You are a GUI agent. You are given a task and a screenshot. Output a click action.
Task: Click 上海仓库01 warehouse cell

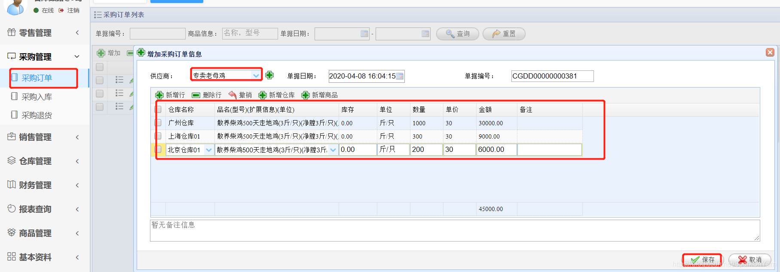[190, 136]
